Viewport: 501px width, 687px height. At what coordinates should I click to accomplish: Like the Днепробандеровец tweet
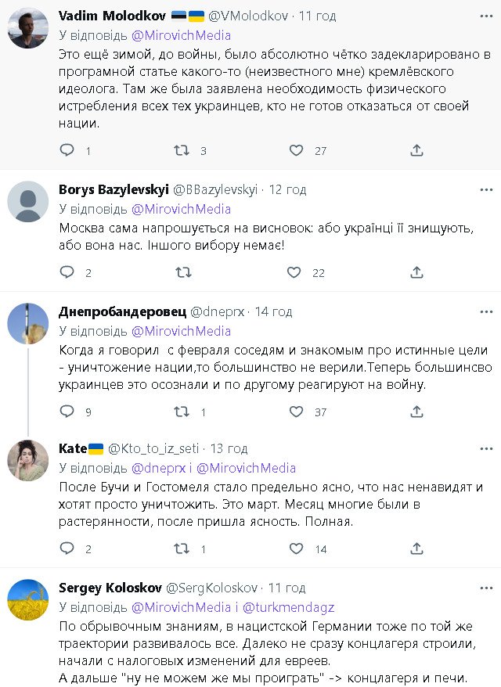296,412
